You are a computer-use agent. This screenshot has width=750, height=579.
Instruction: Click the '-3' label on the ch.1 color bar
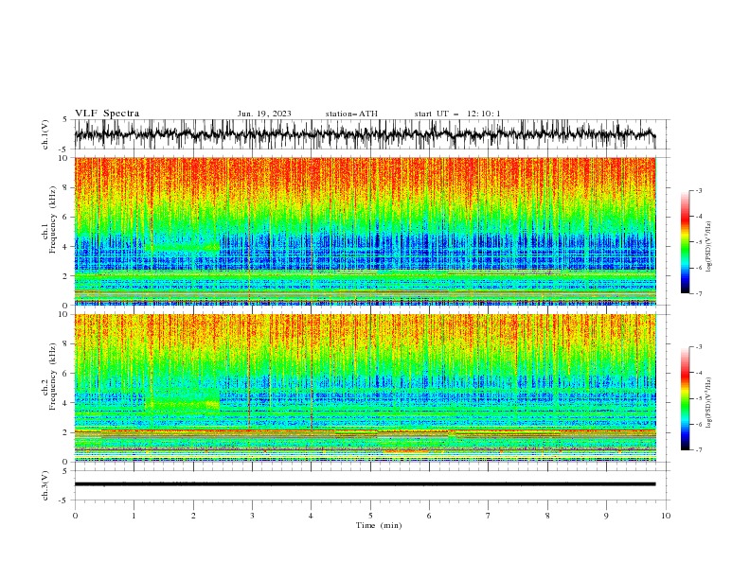click(698, 190)
